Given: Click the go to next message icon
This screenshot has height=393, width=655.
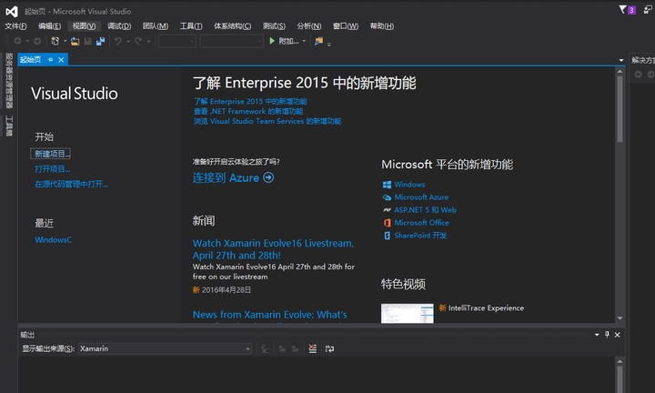Looking at the screenshot, I should [295, 348].
